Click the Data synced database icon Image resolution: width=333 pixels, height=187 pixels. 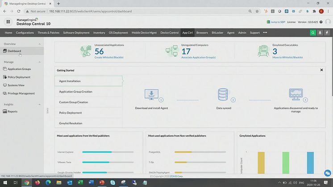(x=223, y=95)
